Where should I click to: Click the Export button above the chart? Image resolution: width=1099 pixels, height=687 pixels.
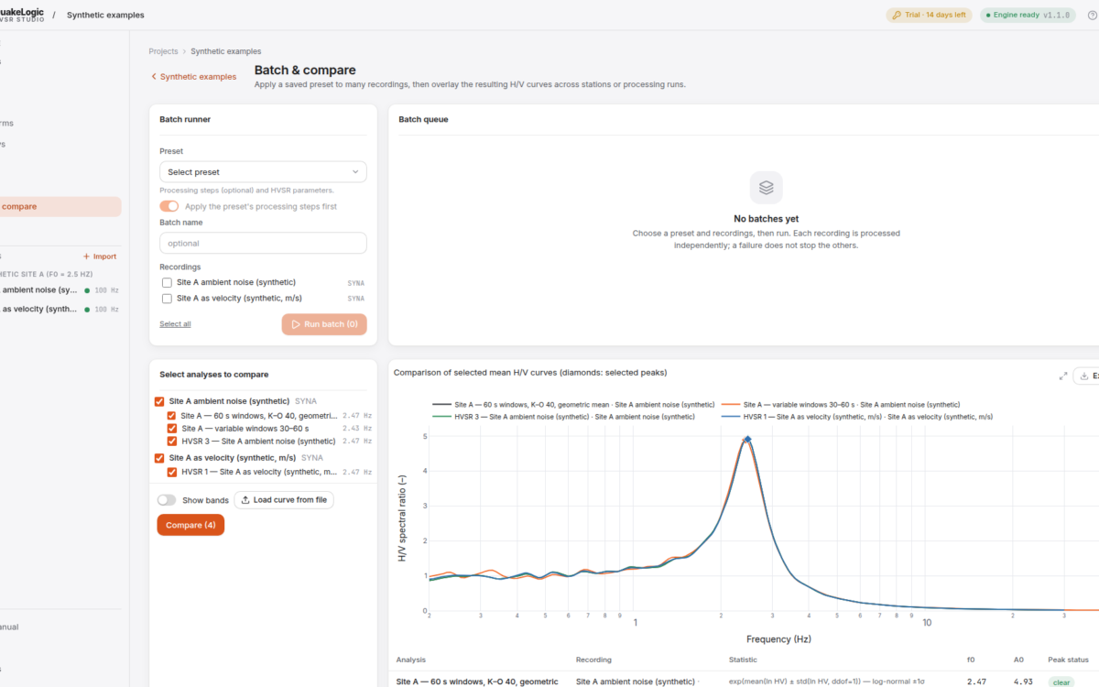(x=1086, y=376)
